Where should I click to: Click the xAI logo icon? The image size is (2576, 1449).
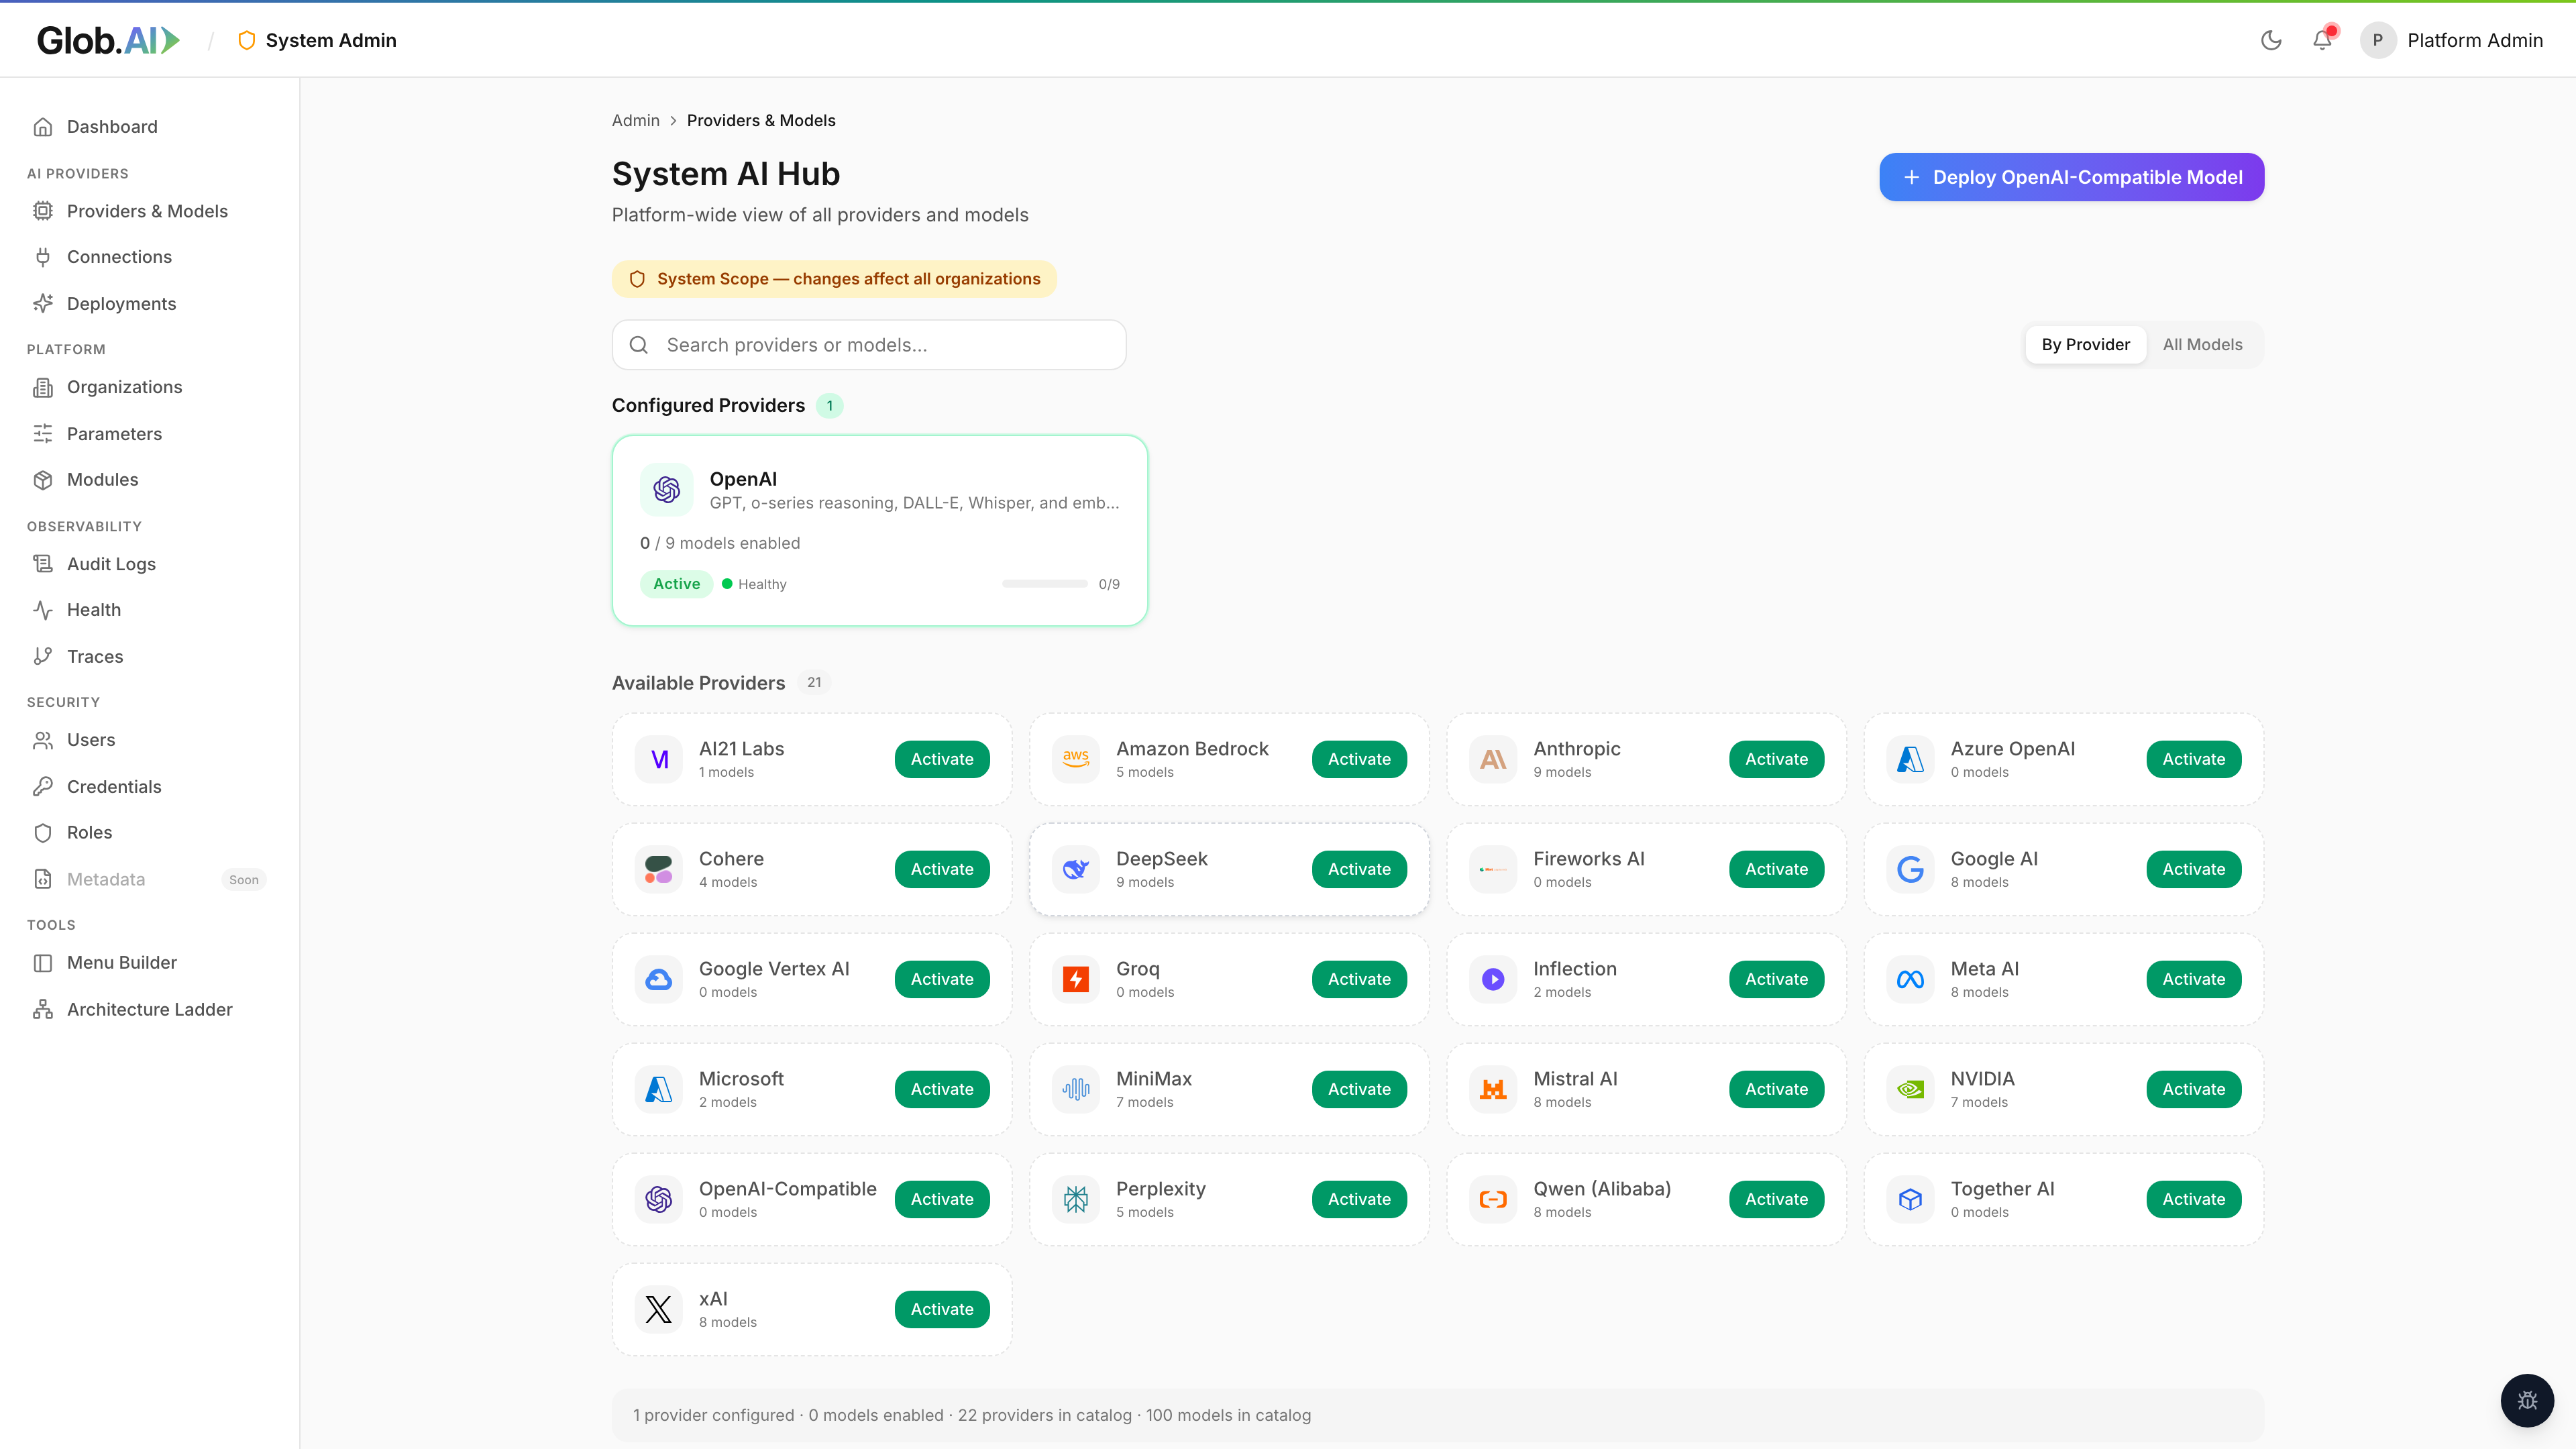coord(659,1309)
